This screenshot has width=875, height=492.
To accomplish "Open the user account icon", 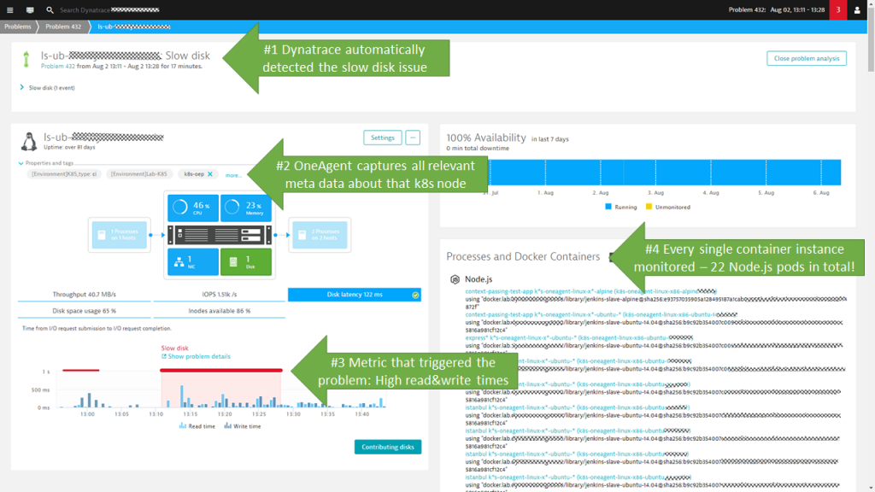I will [x=857, y=10].
